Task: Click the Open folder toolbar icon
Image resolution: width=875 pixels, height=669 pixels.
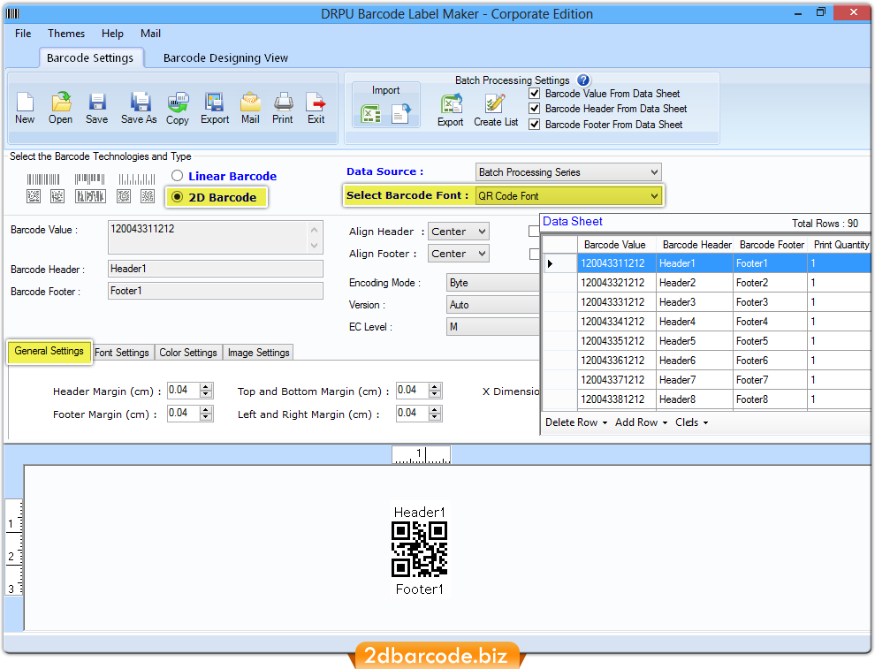Action: coord(61,103)
